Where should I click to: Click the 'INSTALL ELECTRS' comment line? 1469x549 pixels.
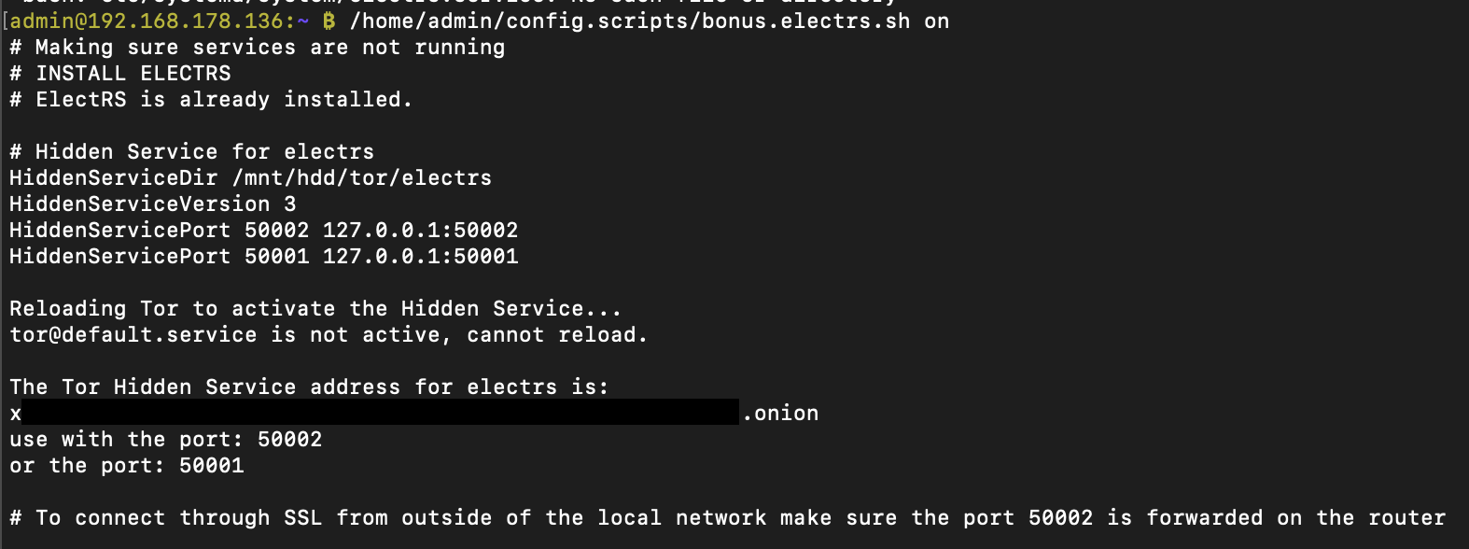point(119,73)
